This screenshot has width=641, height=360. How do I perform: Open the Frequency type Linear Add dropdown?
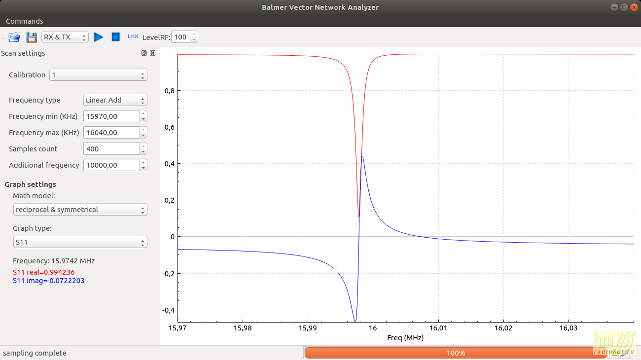(115, 100)
